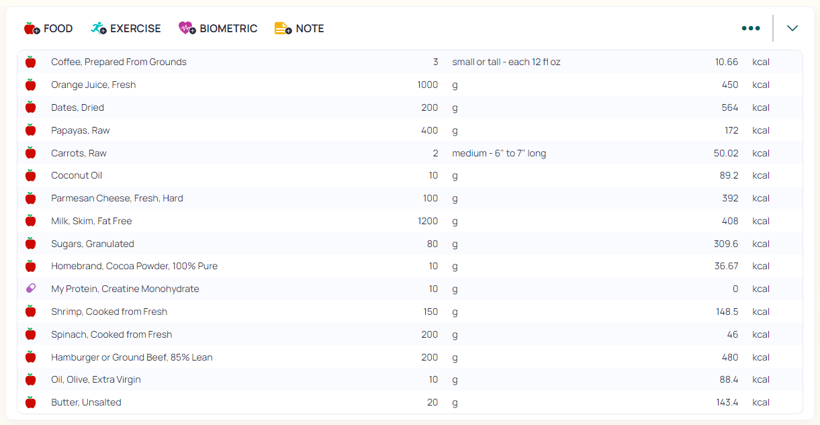Click the running figure Exercise icon

[x=99, y=28]
